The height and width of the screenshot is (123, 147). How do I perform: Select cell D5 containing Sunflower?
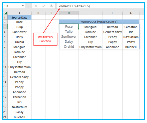(x=69, y=37)
